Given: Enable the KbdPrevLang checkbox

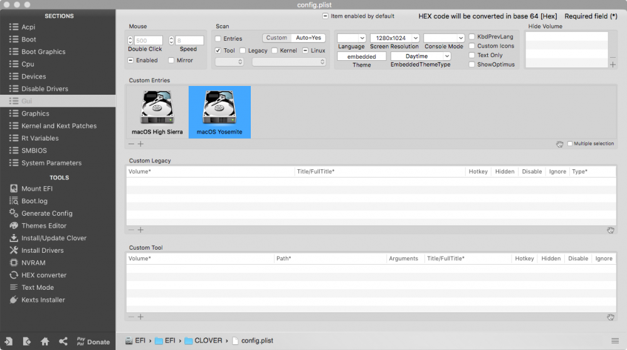Looking at the screenshot, I should (472, 36).
